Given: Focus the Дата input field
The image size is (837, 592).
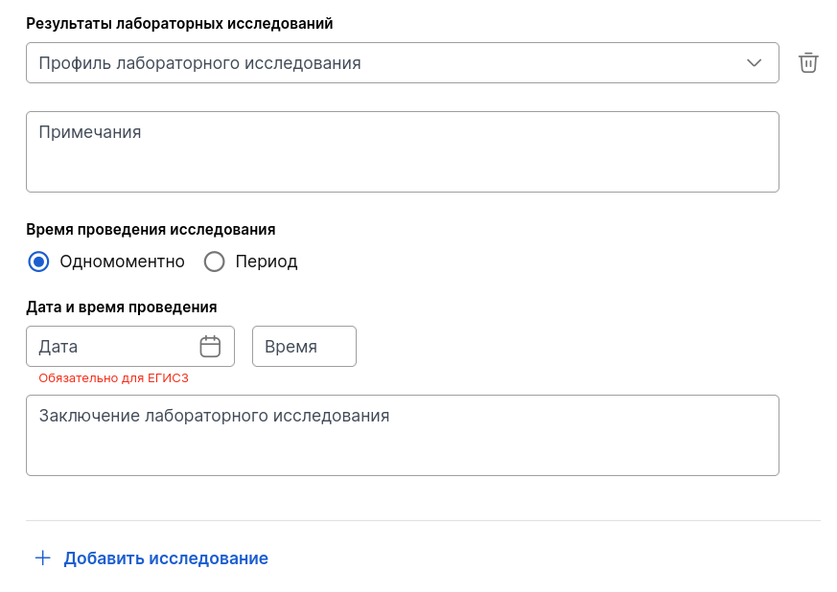Looking at the screenshot, I should coord(130,347).
